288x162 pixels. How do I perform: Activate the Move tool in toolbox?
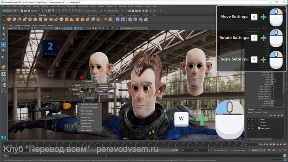(4, 45)
